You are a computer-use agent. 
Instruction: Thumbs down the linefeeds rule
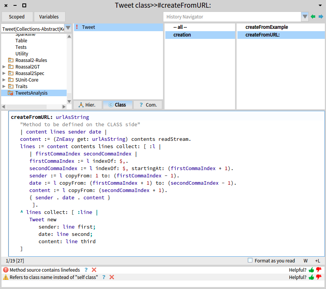(x=319, y=270)
